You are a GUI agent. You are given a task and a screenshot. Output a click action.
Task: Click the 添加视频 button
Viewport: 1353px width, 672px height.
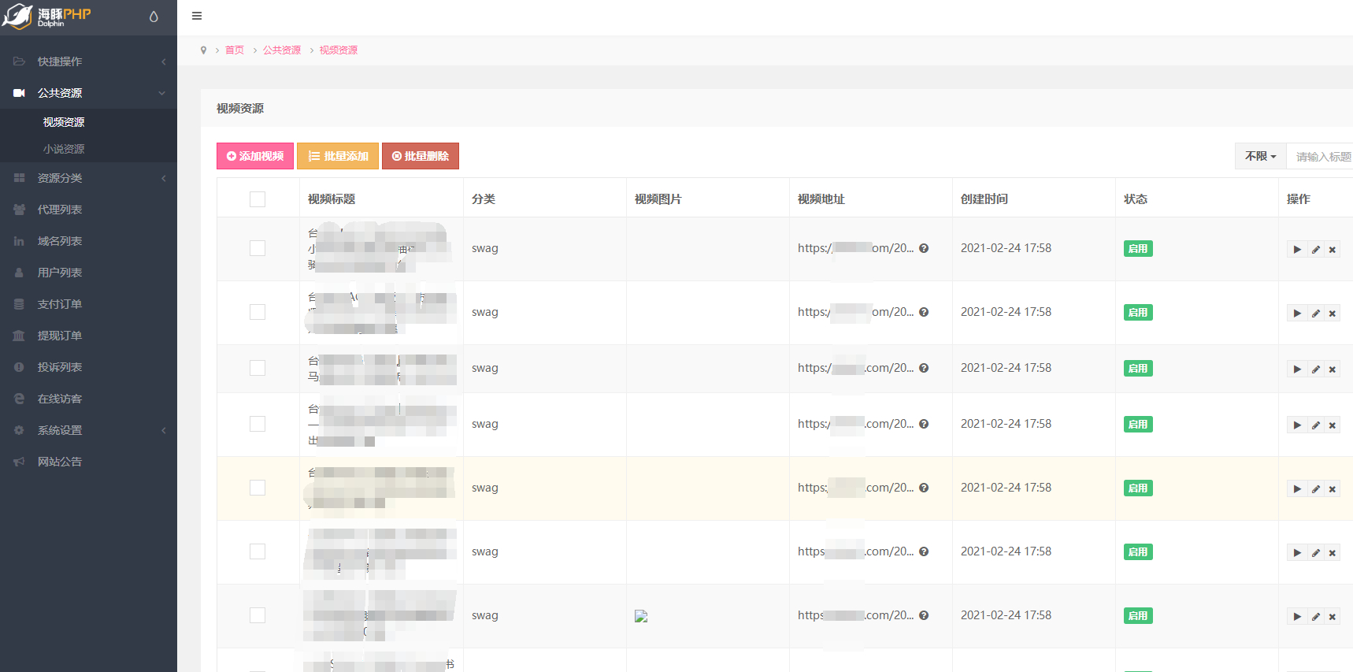(255, 156)
